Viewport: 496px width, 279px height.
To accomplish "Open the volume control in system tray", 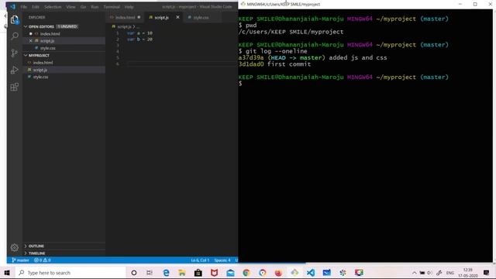I will coord(429,273).
